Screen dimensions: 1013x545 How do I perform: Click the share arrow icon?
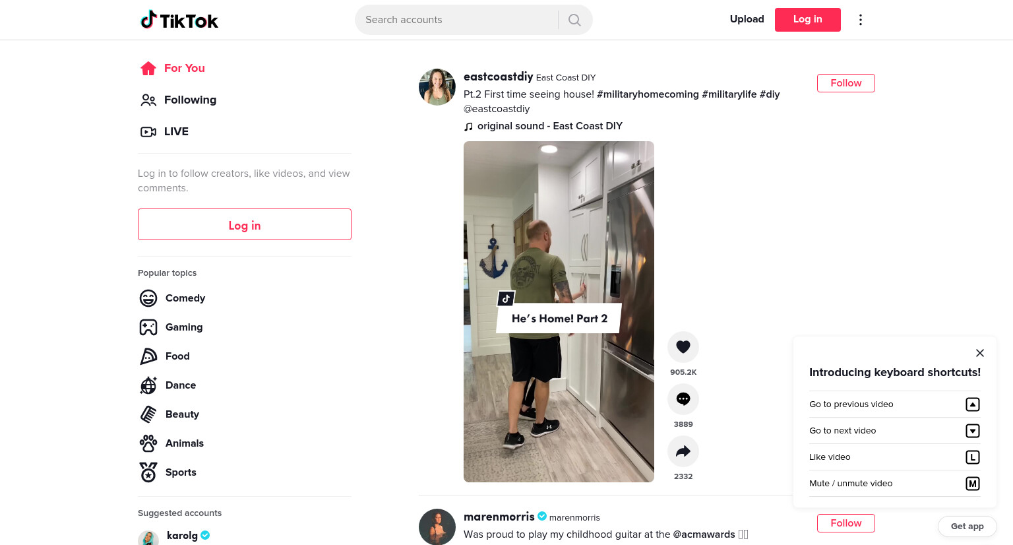coord(683,451)
